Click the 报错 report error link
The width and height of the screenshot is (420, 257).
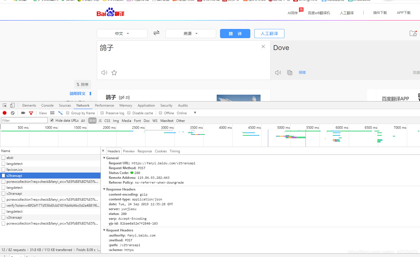[302, 72]
